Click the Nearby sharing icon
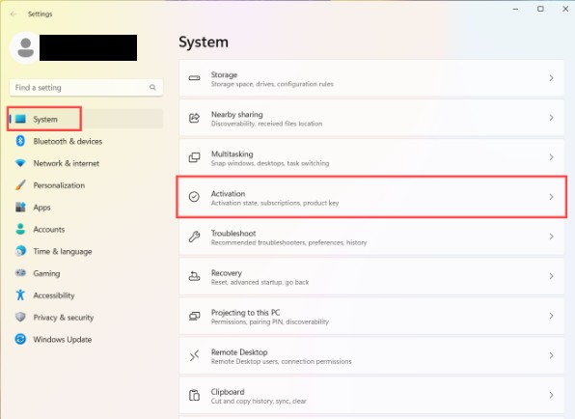The width and height of the screenshot is (575, 419). [194, 118]
